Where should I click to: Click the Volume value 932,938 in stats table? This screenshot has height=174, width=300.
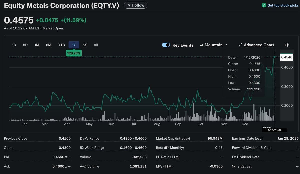[140, 157]
